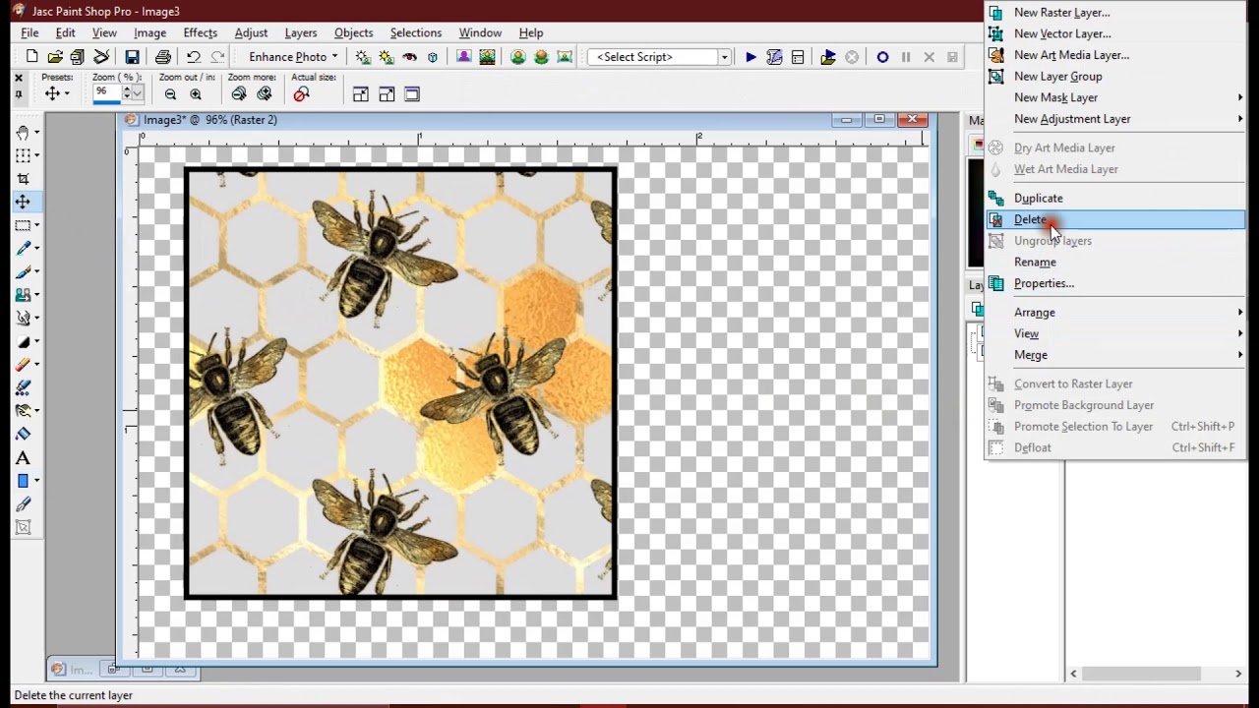Choose New Art Media Layer menu entry
1259x708 pixels.
coord(1115,55)
